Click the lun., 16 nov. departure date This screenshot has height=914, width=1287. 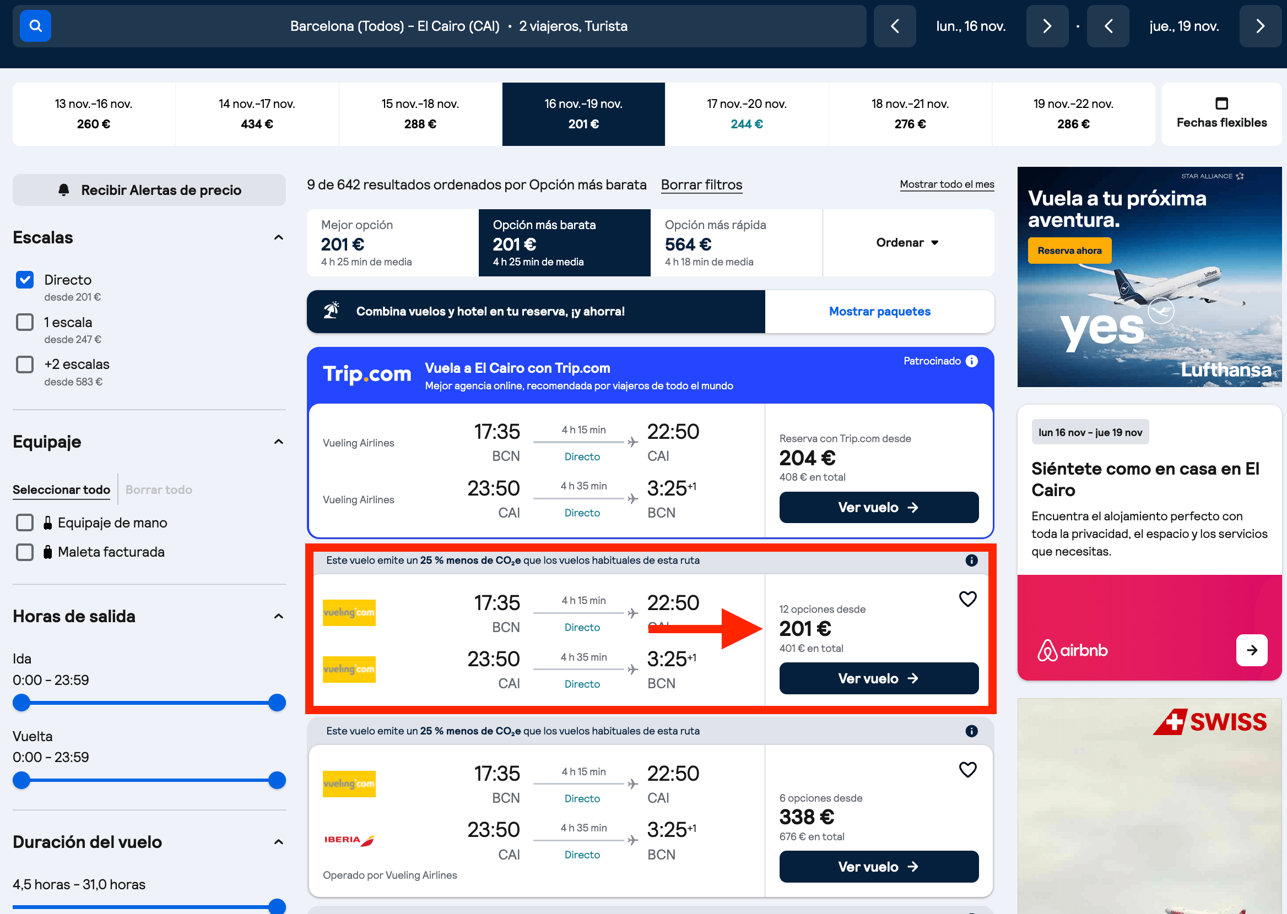tap(971, 26)
